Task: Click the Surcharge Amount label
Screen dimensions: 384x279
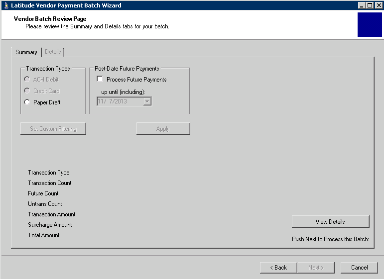Action: coord(50,225)
